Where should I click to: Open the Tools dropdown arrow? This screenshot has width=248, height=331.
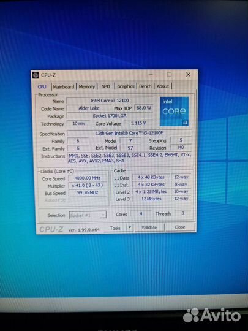pos(130,228)
